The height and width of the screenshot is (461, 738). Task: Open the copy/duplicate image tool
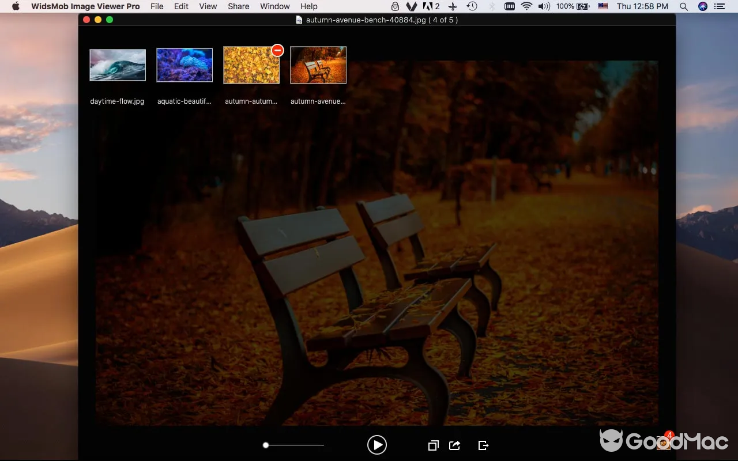[433, 445]
